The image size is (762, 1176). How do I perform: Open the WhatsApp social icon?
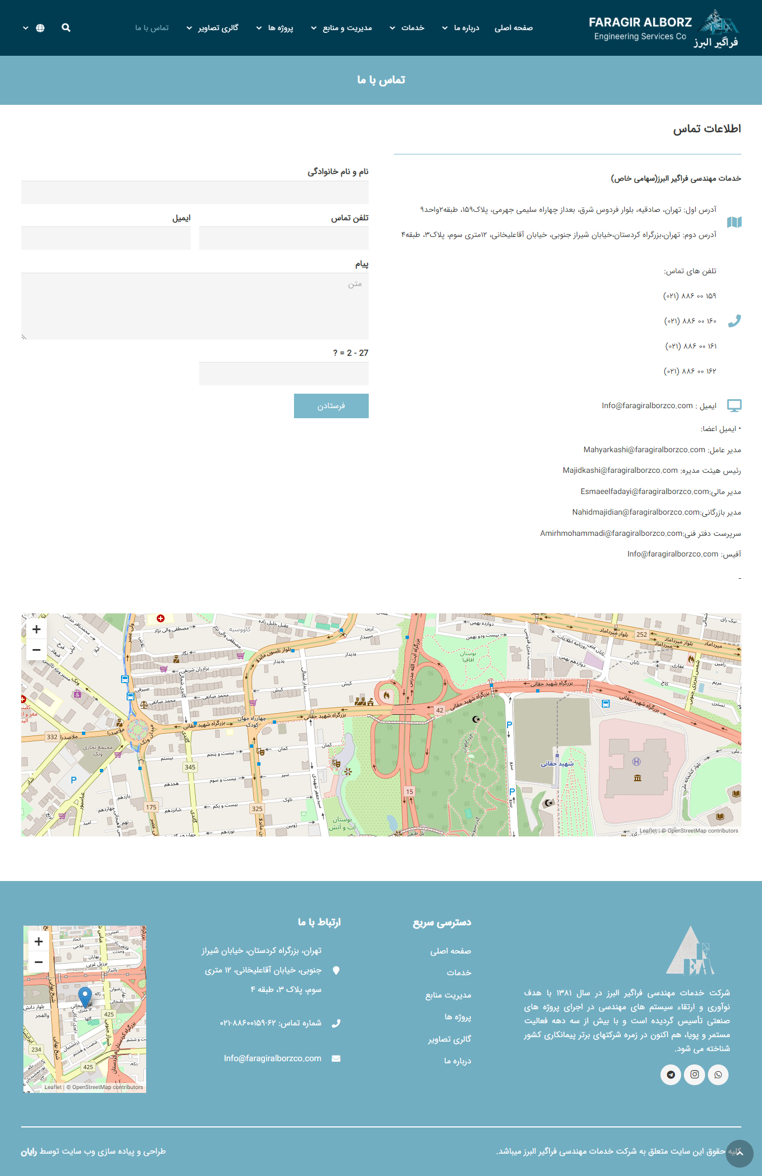(718, 1075)
